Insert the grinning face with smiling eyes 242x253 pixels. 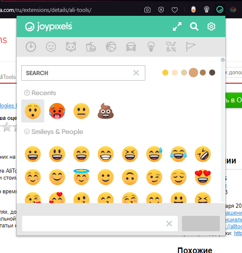tap(81, 154)
